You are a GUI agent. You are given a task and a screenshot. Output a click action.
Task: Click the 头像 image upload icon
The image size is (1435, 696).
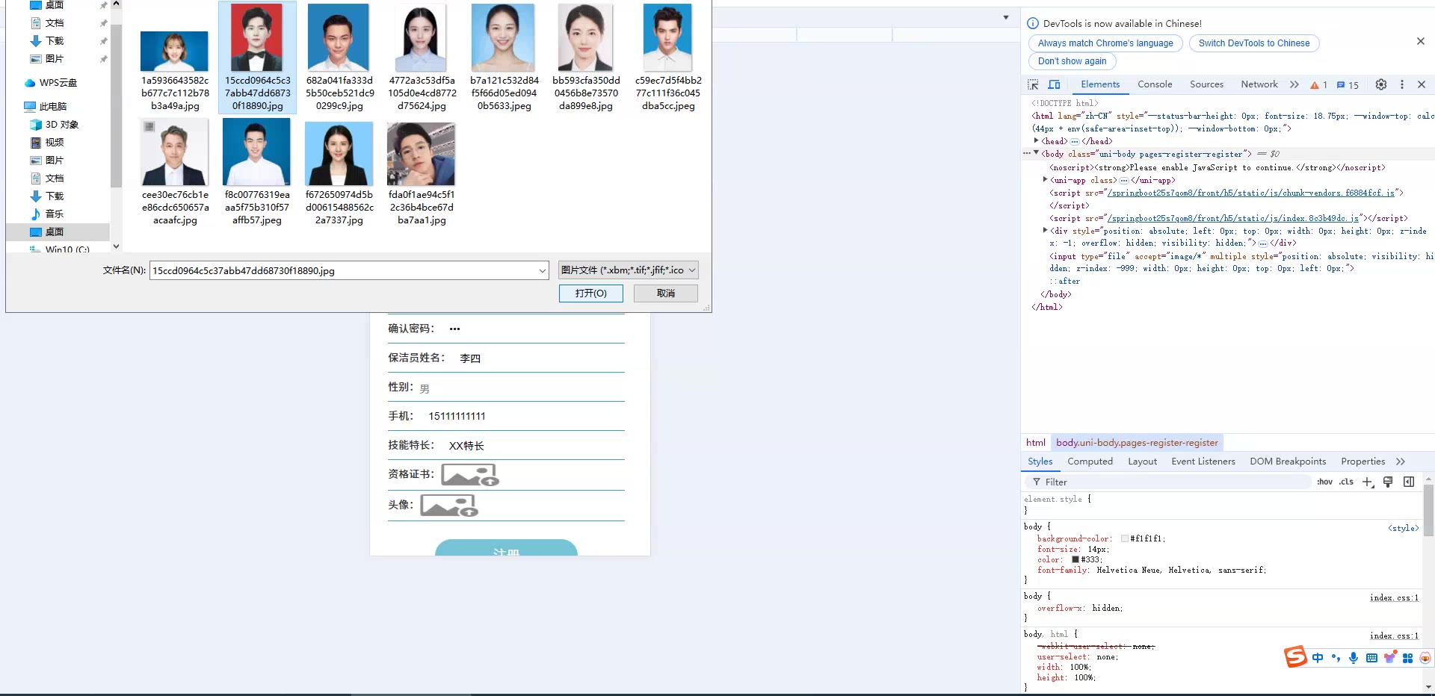pos(448,506)
